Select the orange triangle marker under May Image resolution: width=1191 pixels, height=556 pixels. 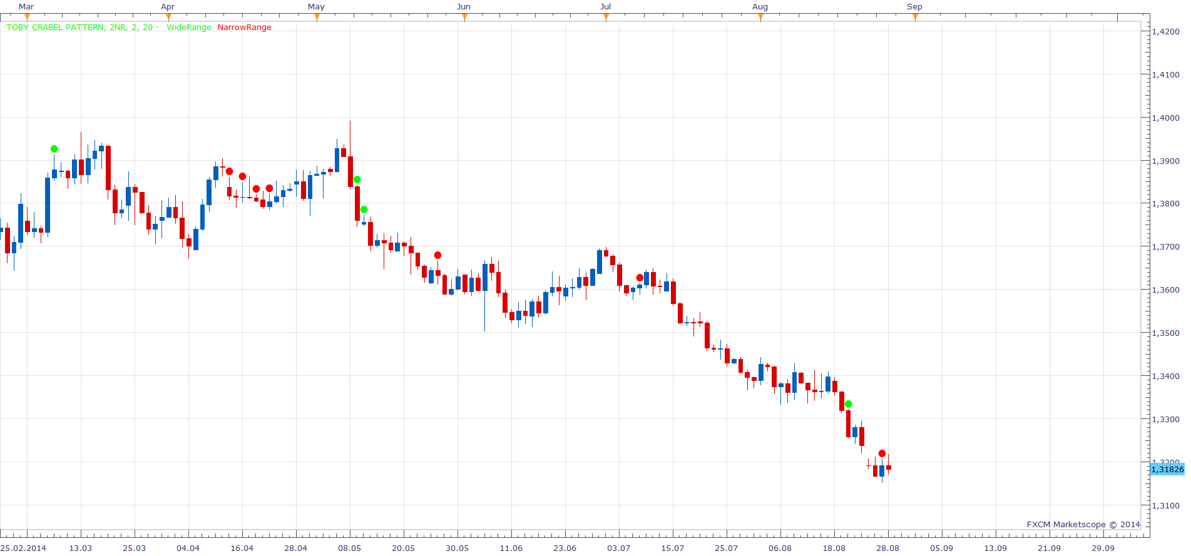(x=317, y=17)
